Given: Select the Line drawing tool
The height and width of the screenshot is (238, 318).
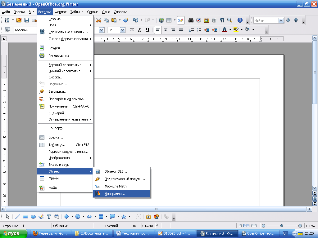Looking at the screenshot, I should pyautogui.click(x=18, y=217).
